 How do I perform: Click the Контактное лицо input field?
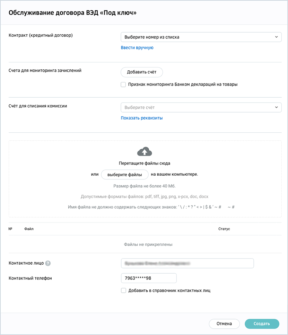pyautogui.click(x=187, y=263)
